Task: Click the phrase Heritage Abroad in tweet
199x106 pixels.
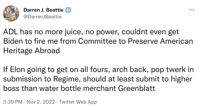Action: pos(31,51)
